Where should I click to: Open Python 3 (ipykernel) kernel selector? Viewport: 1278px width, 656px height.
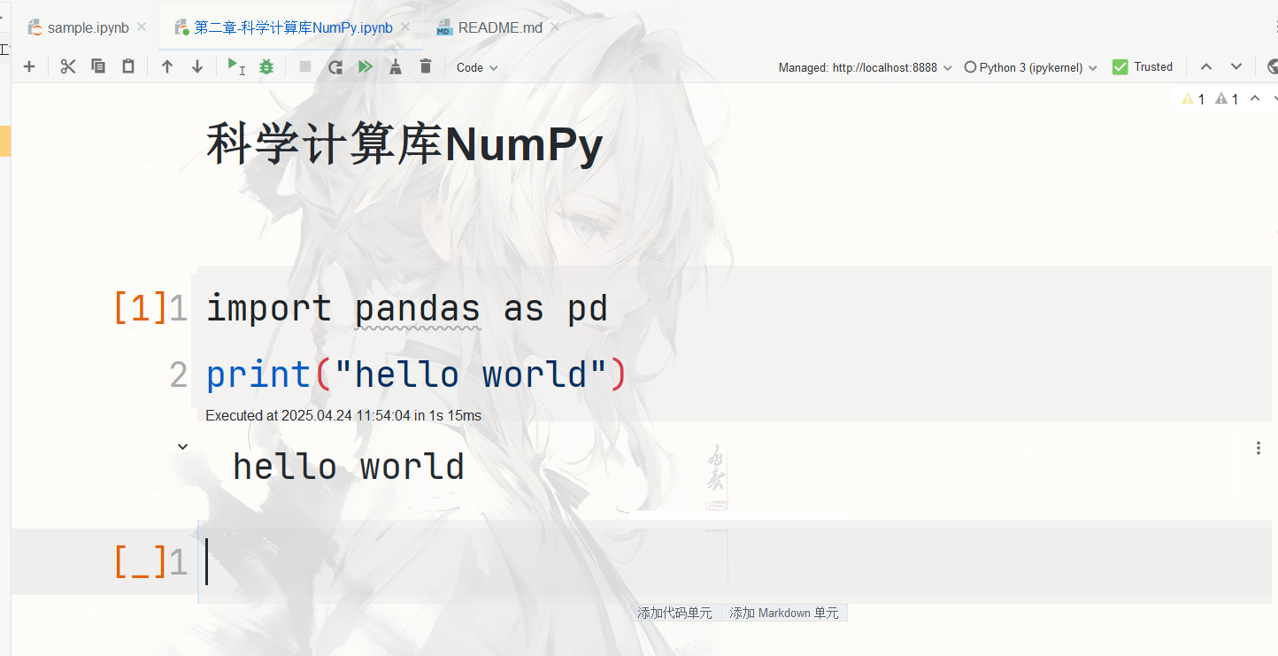point(1031,67)
